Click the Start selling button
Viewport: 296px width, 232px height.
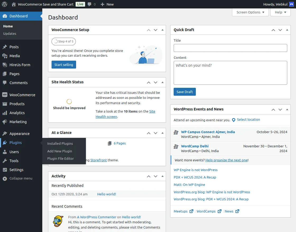pos(64,64)
